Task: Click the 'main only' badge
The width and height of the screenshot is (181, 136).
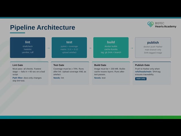Action: point(141,79)
